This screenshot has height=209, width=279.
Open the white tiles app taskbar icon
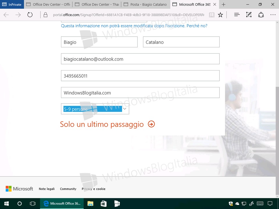point(117,203)
